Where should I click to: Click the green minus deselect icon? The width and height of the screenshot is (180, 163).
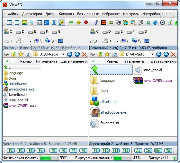[x=71, y=22]
